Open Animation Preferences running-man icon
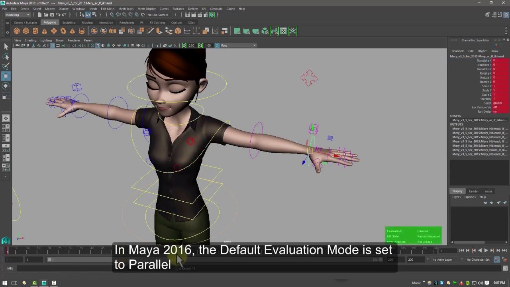Image resolution: width=510 pixels, height=287 pixels. coord(505,259)
